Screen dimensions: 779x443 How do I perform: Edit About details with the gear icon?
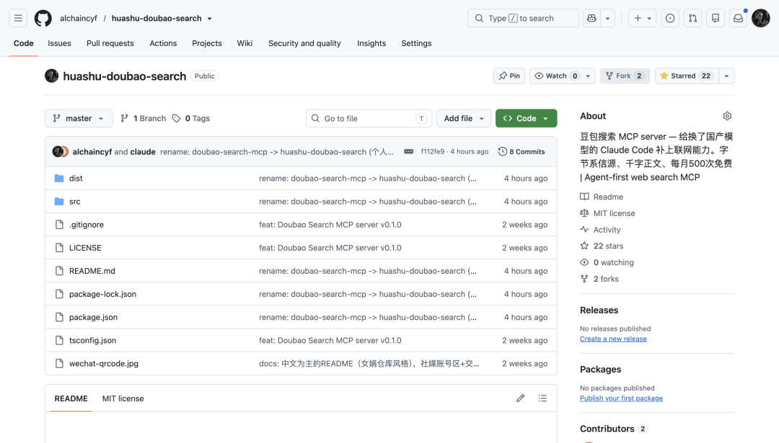[x=727, y=116]
